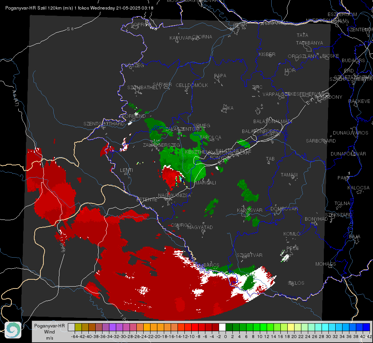The image size is (373, 343).
Task: Click the SIKLÓS city label
Action: [x=296, y=283]
